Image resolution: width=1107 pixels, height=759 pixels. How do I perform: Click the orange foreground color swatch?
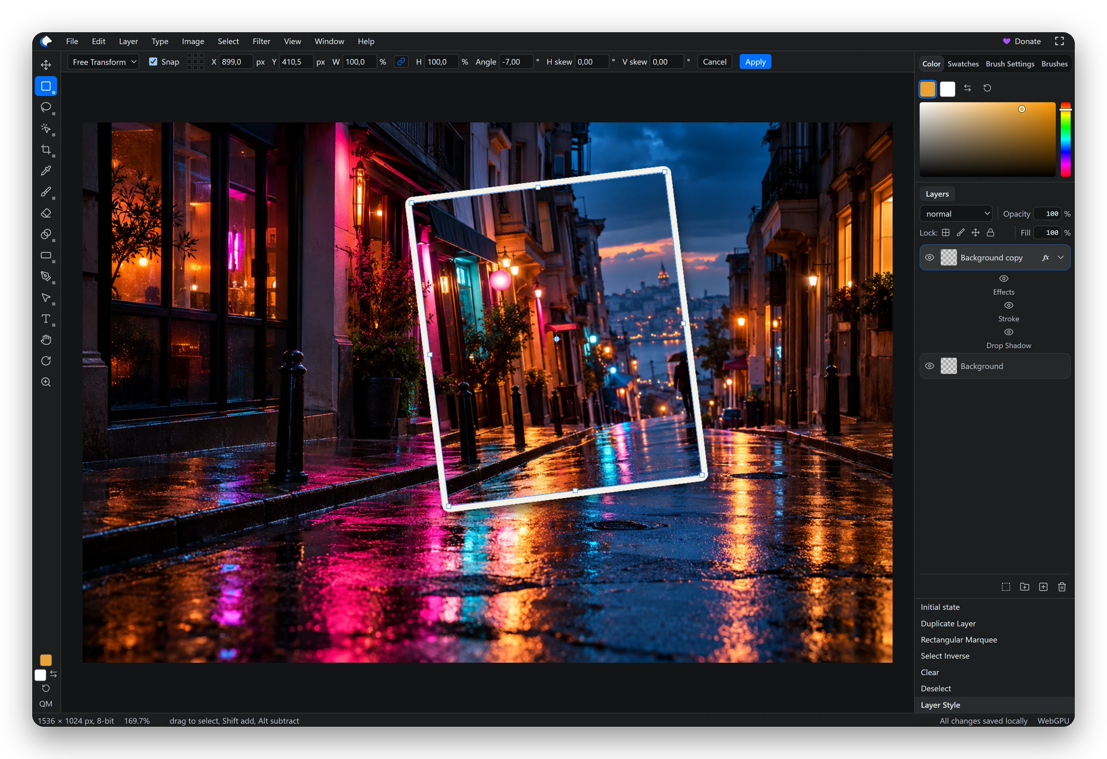[x=927, y=89]
